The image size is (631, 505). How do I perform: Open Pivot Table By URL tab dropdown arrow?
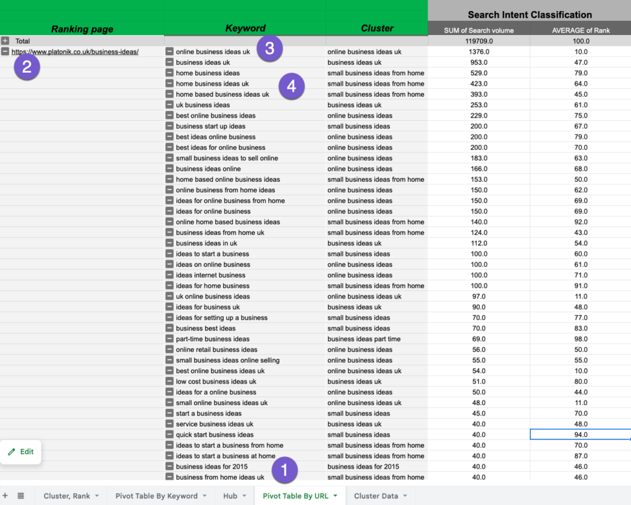coord(336,496)
